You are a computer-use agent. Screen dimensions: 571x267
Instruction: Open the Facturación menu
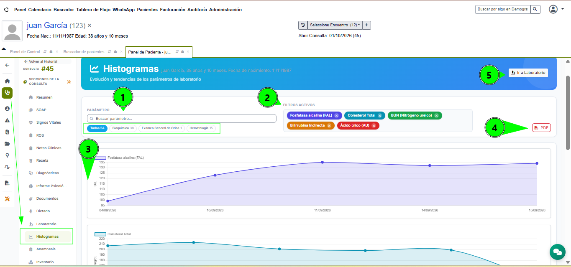[172, 10]
